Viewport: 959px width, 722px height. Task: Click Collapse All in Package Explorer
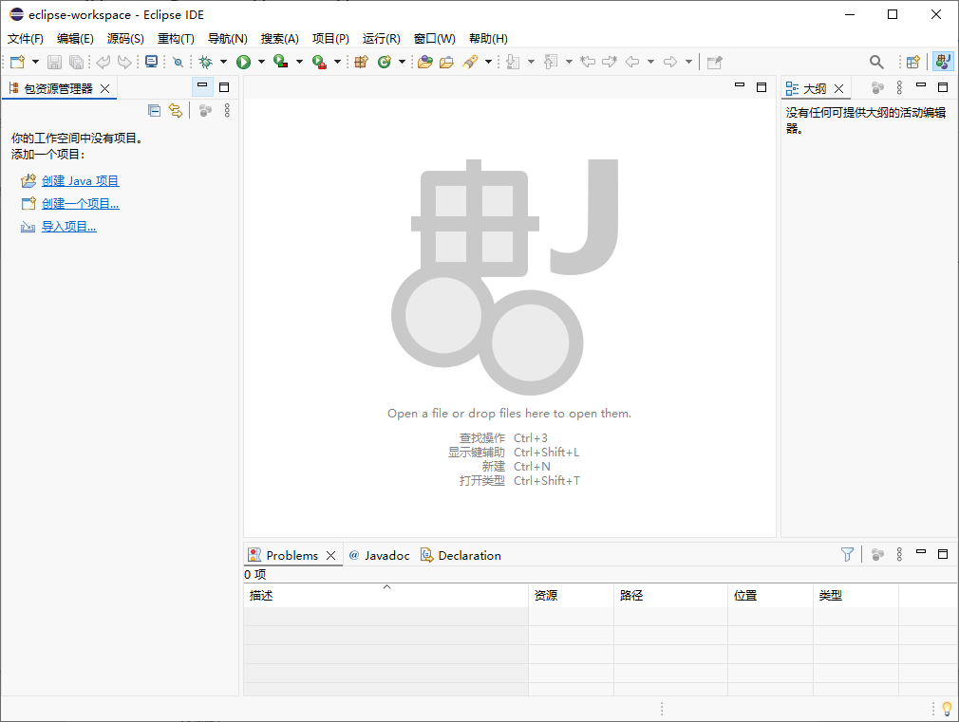click(154, 110)
